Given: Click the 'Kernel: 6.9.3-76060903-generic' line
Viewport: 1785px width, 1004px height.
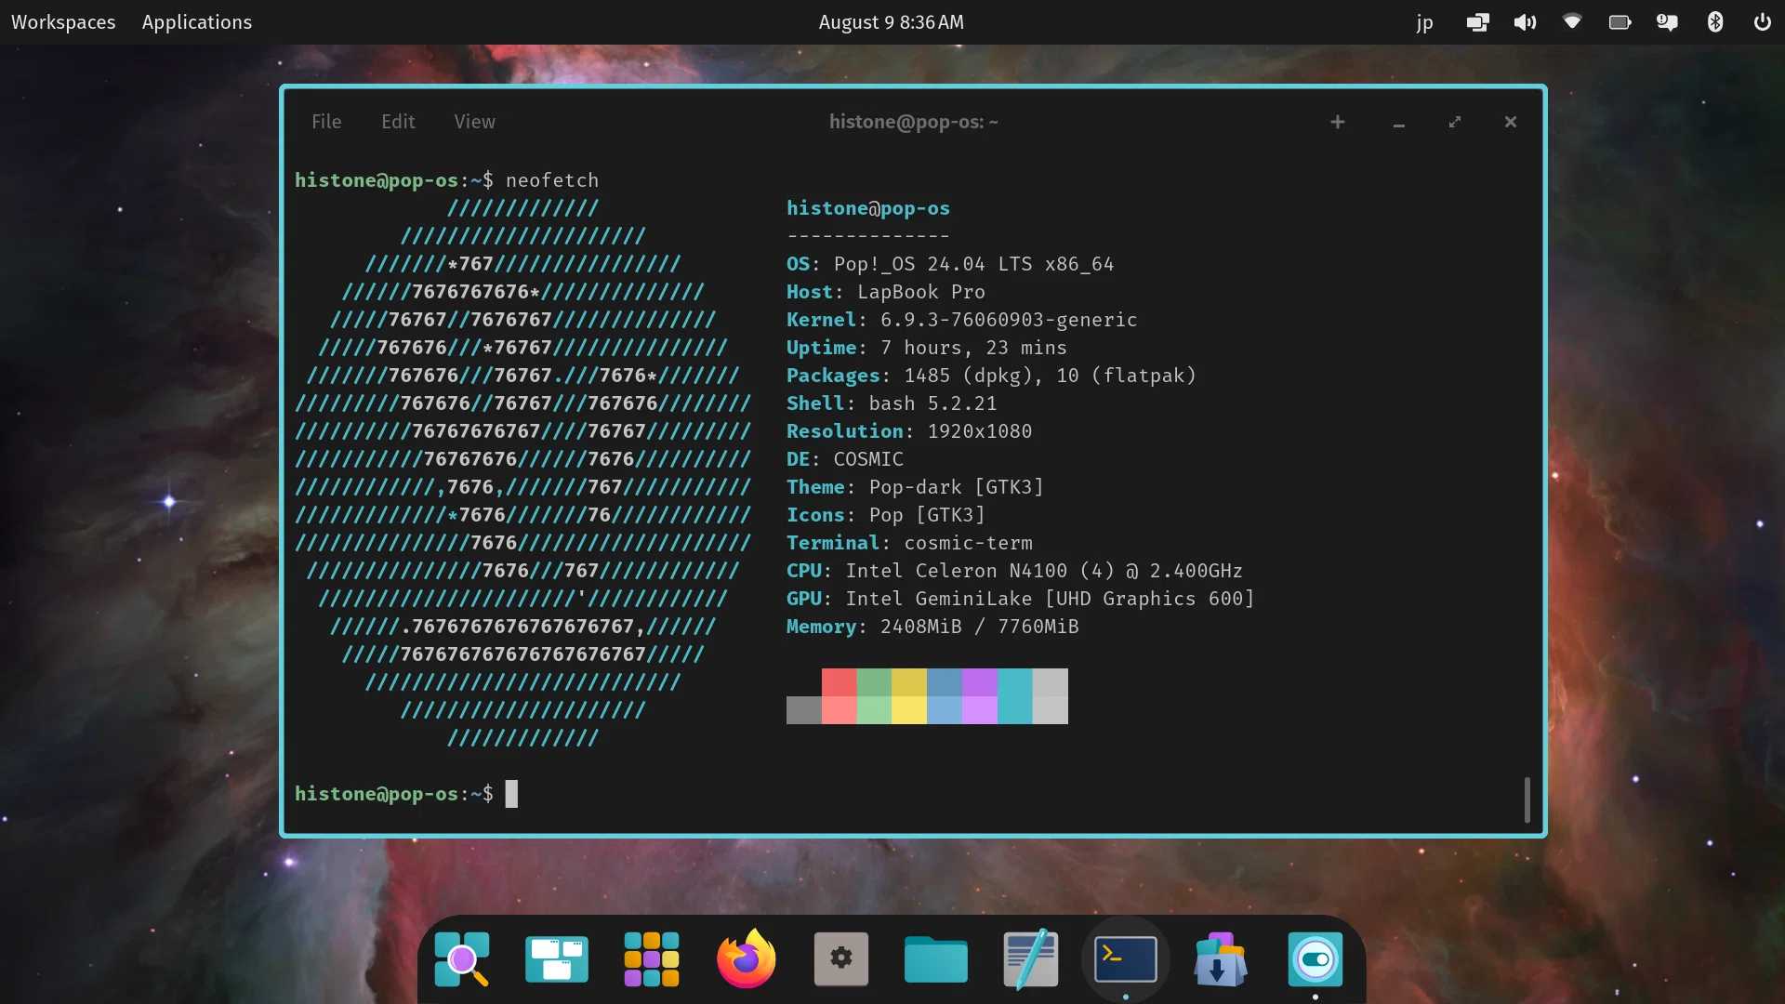Looking at the screenshot, I should coord(962,320).
